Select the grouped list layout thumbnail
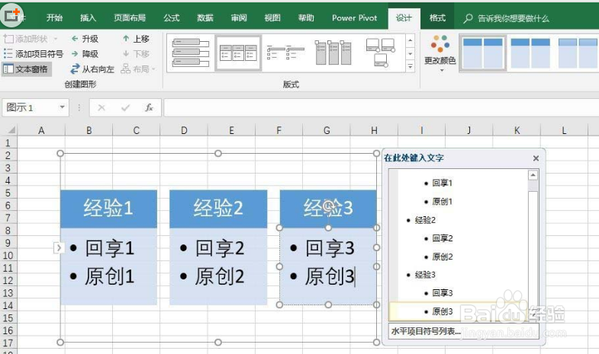The width and height of the screenshot is (599, 354). coord(333,53)
